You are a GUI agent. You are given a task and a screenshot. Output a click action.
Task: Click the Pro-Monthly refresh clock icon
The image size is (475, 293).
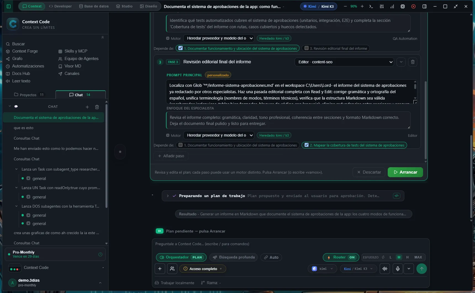point(100,254)
